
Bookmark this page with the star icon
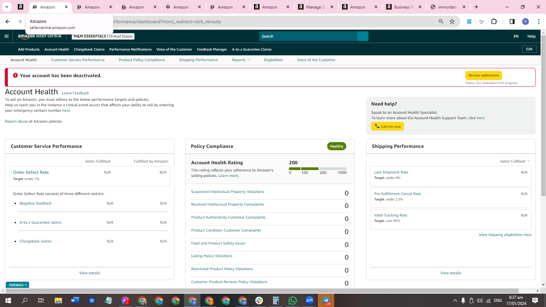(452, 22)
